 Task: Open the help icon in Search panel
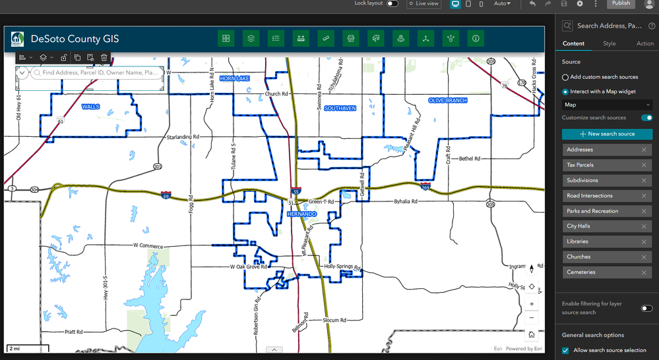tap(651, 26)
